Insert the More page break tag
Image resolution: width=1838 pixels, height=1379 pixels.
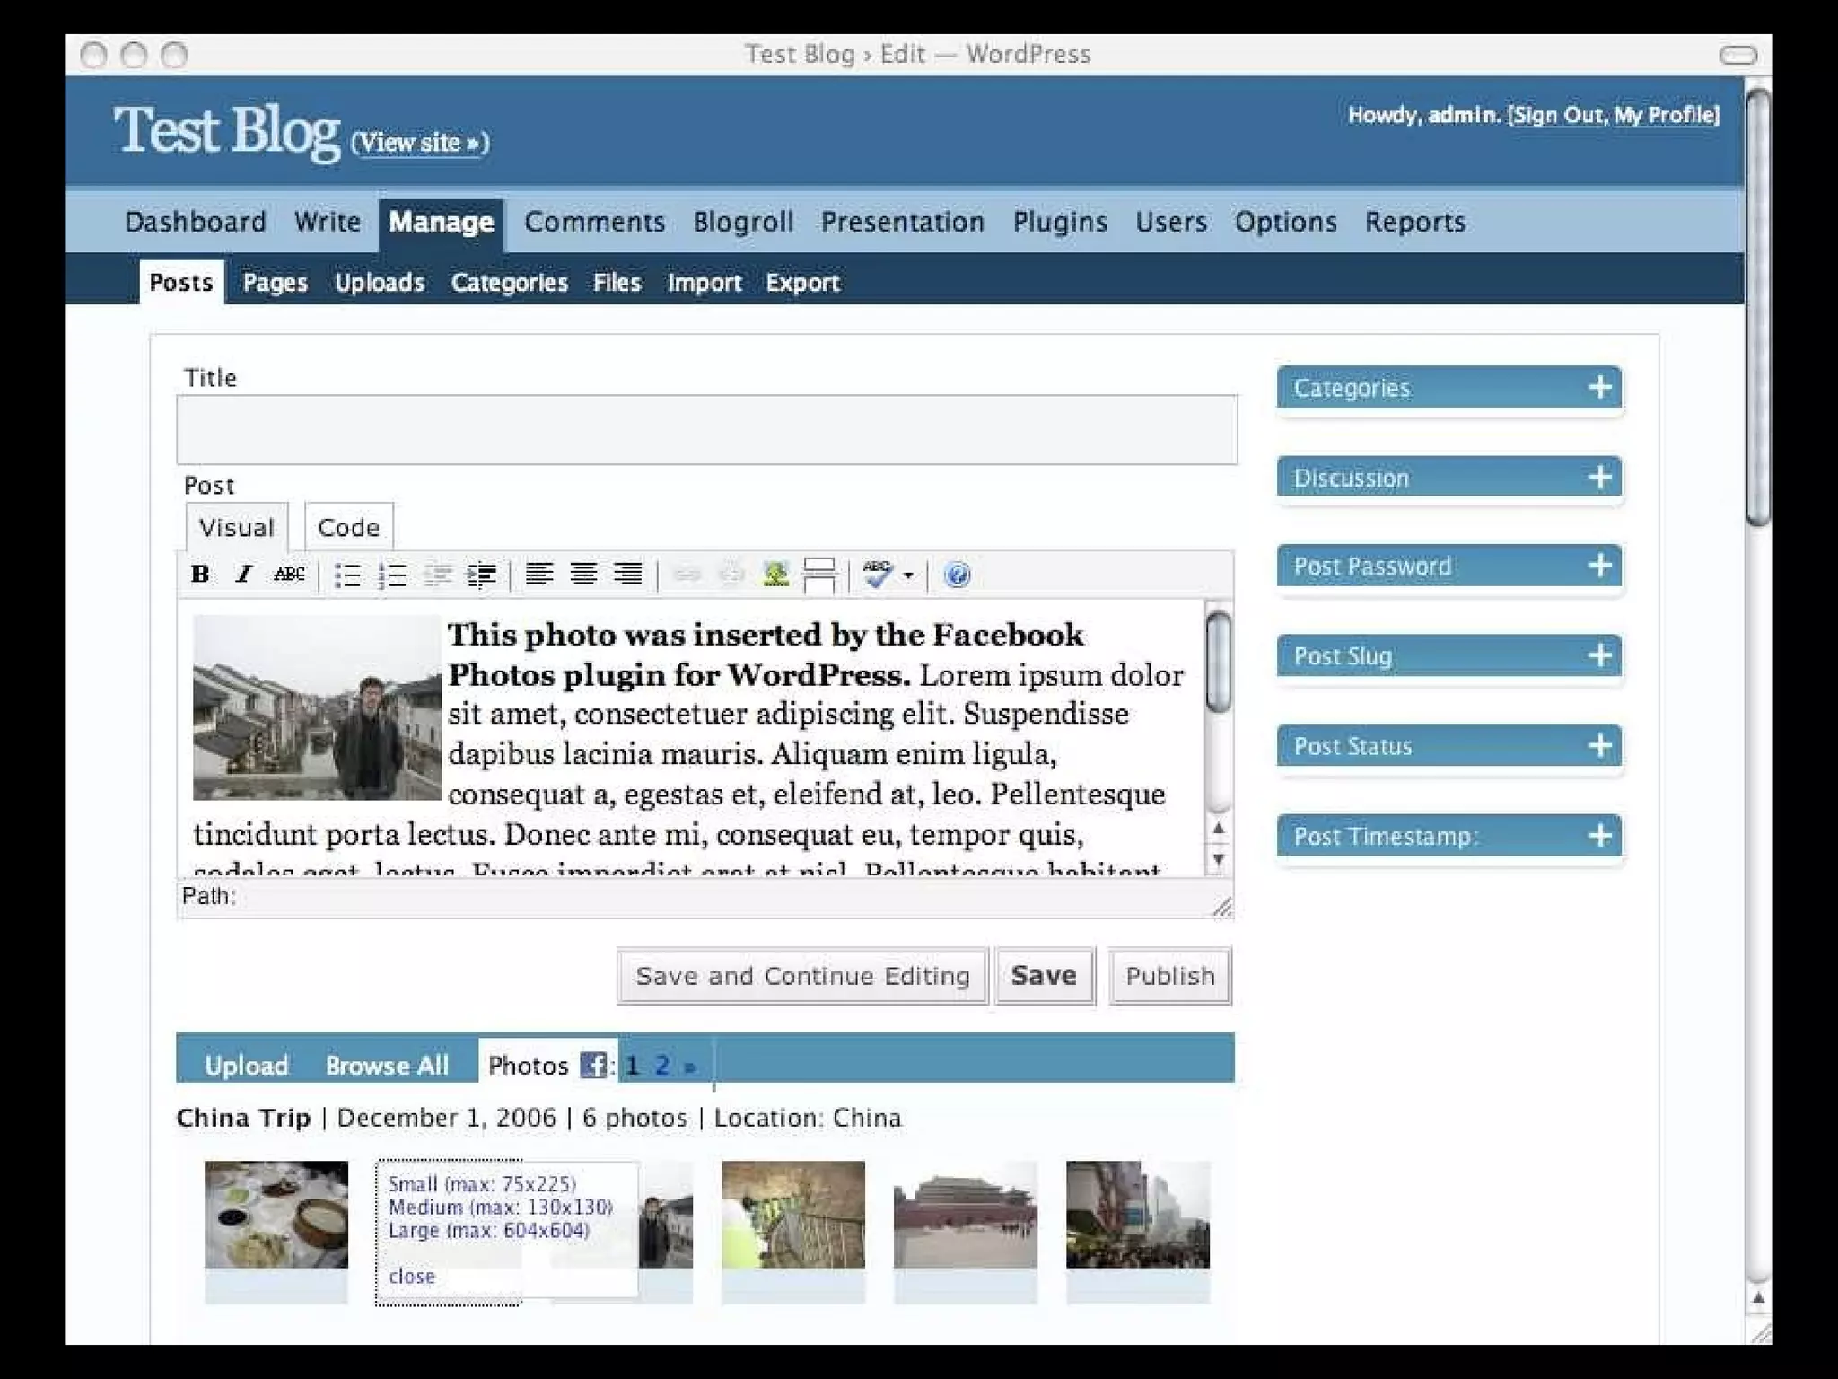click(818, 575)
